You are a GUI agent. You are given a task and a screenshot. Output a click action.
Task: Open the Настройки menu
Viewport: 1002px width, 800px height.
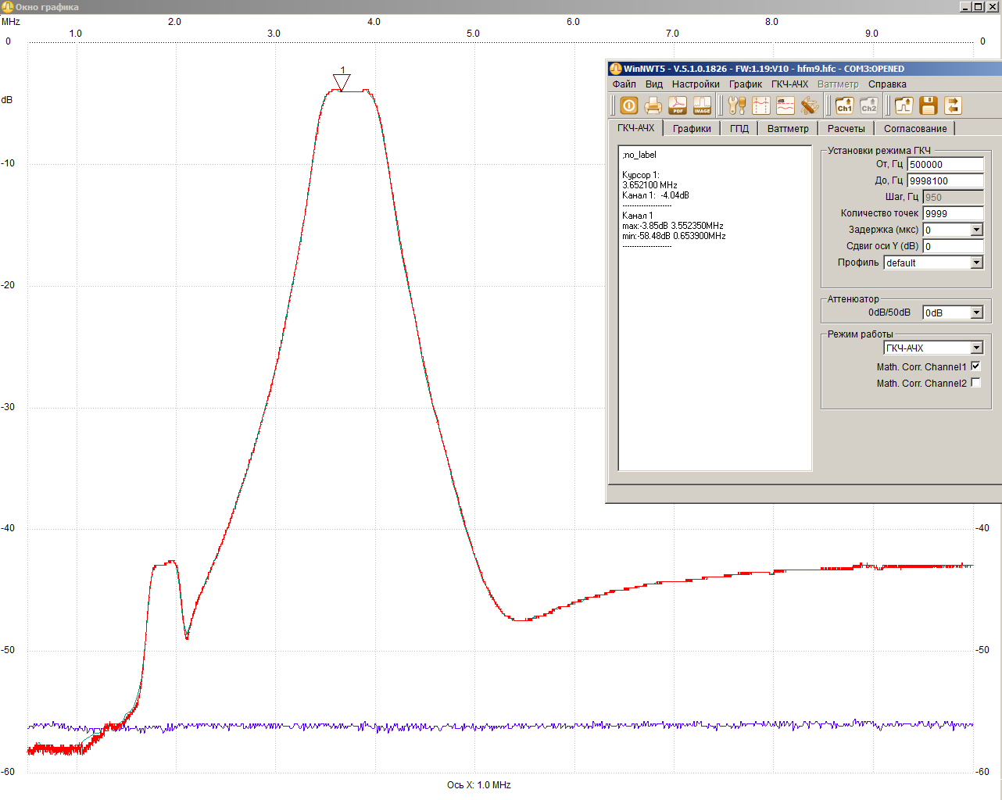pyautogui.click(x=696, y=84)
